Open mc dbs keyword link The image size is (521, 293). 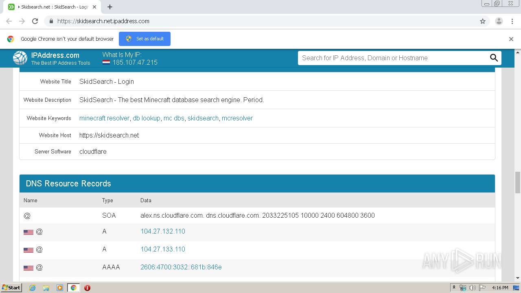click(x=174, y=118)
